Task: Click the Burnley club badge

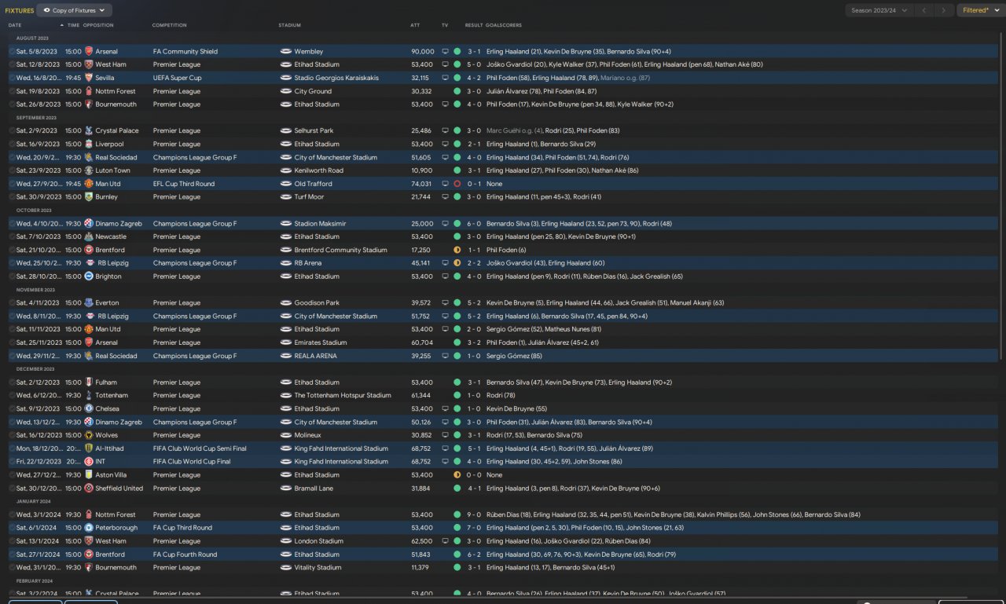Action: [x=89, y=197]
